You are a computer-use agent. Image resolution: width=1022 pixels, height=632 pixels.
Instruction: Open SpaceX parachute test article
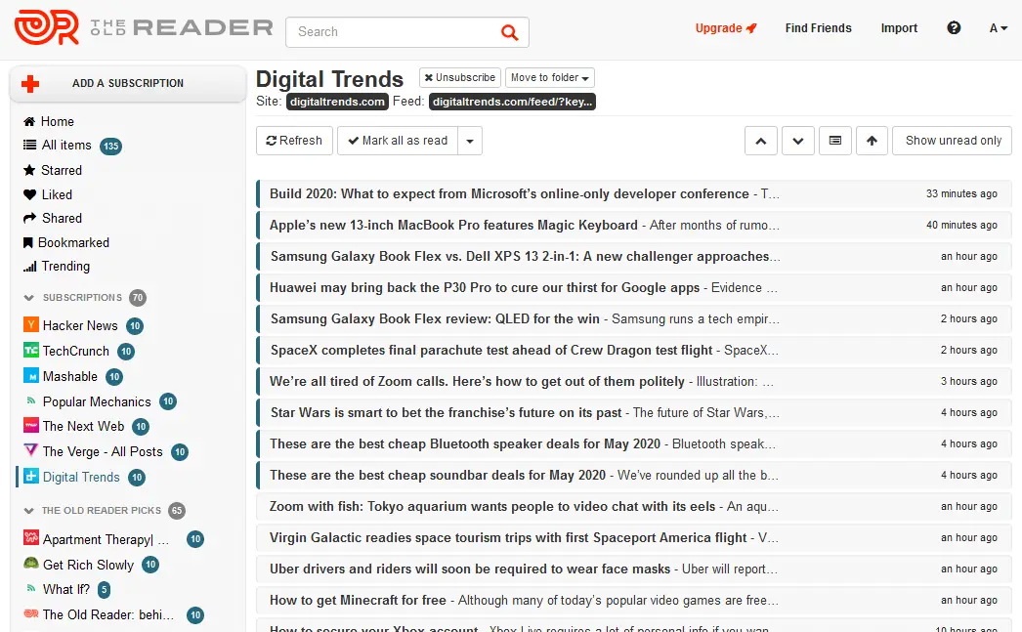tap(633, 351)
